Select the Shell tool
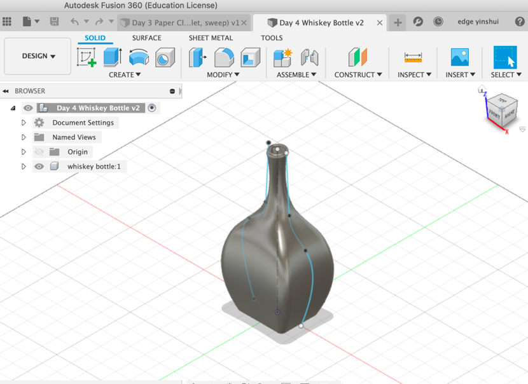Viewport: 528px width, 384px height. [x=250, y=57]
